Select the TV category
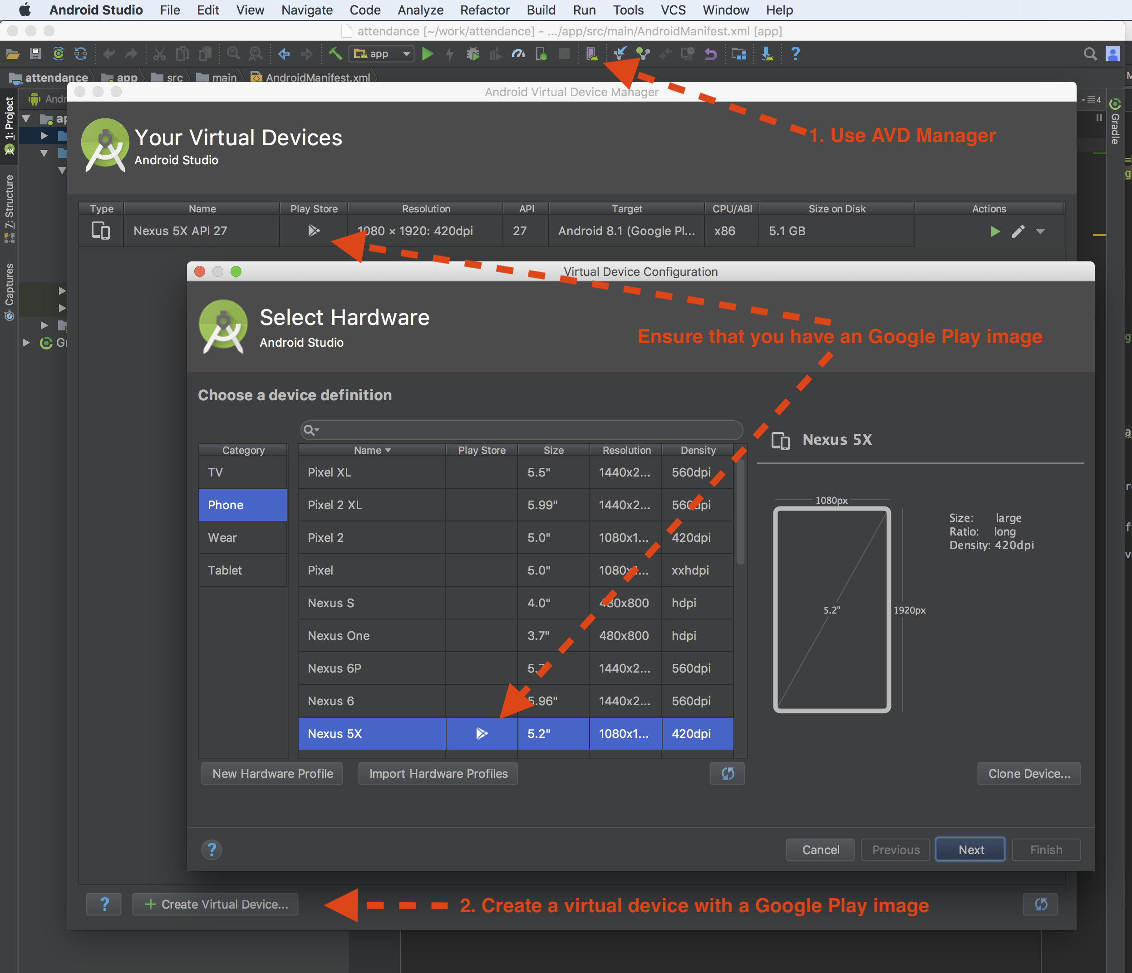This screenshot has width=1132, height=973. [x=242, y=472]
